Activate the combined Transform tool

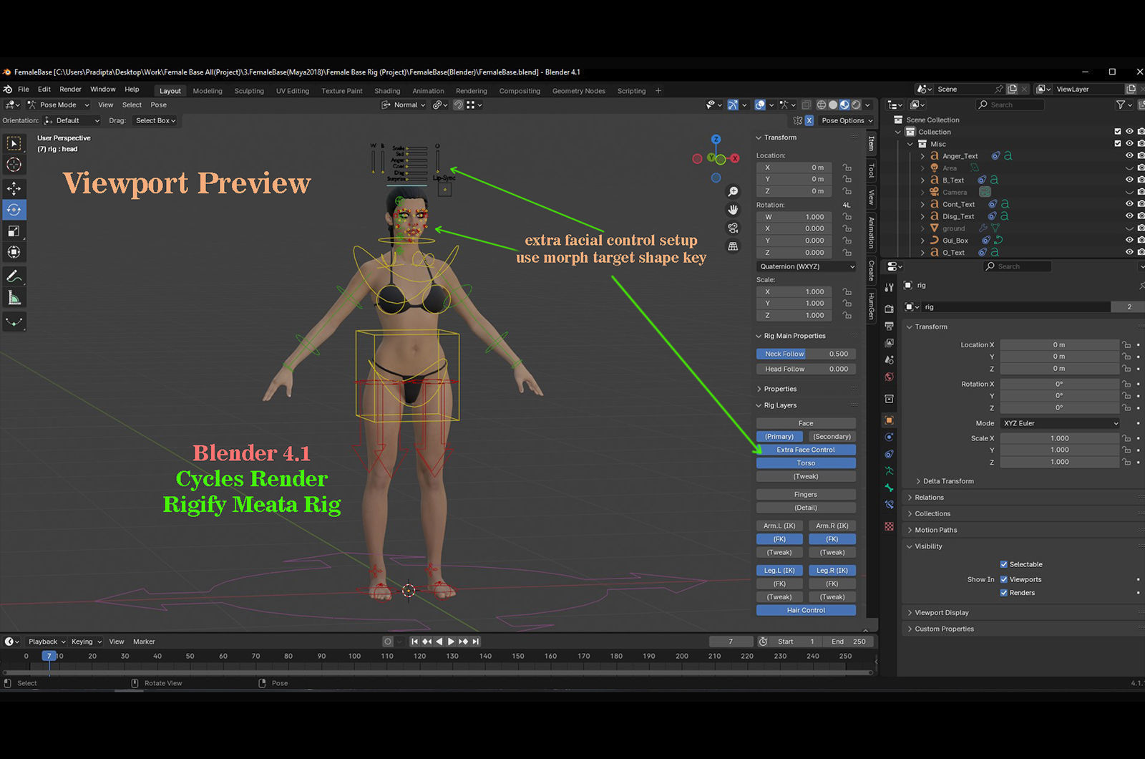tap(14, 252)
